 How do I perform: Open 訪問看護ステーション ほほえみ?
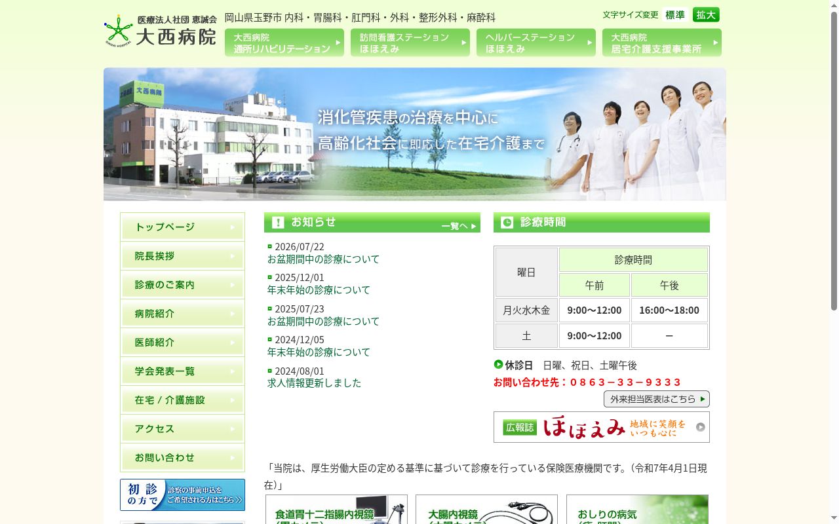[410, 43]
